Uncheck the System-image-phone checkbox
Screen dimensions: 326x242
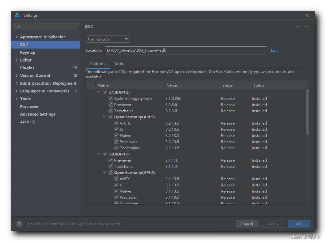tap(111, 98)
